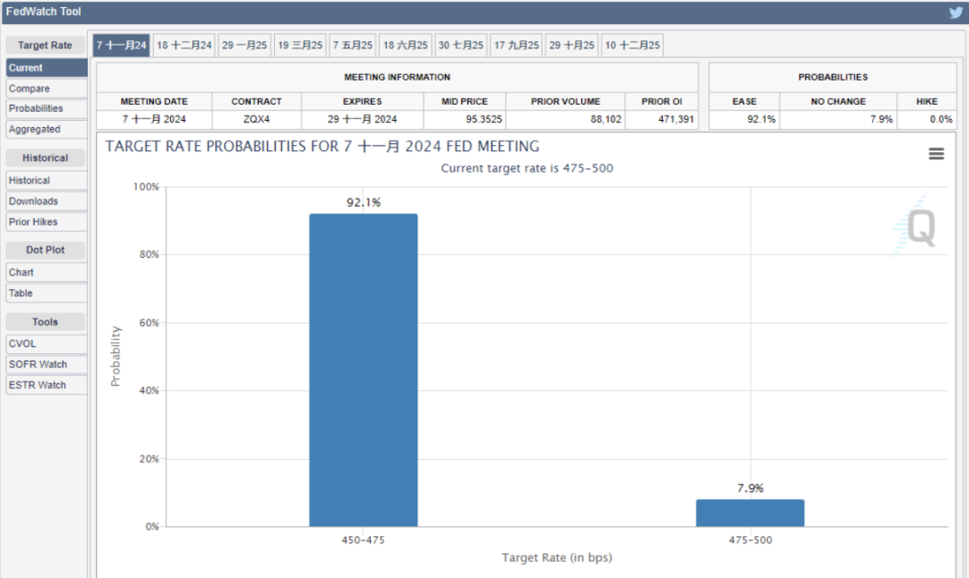The width and height of the screenshot is (969, 578).
Task: Open SOFR Watch tool
Action: point(47,364)
